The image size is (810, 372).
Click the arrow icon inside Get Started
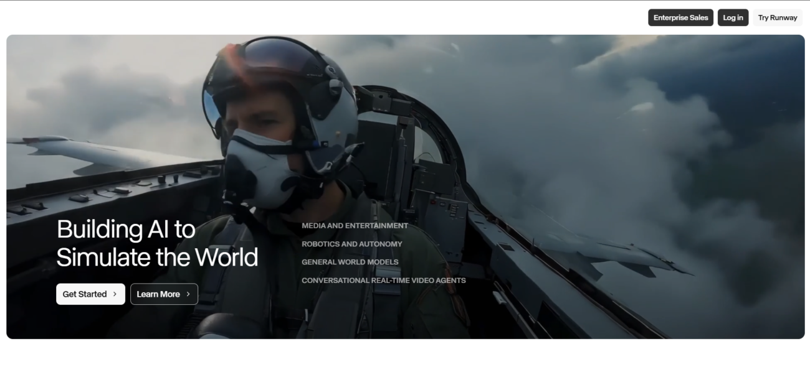[x=115, y=294]
